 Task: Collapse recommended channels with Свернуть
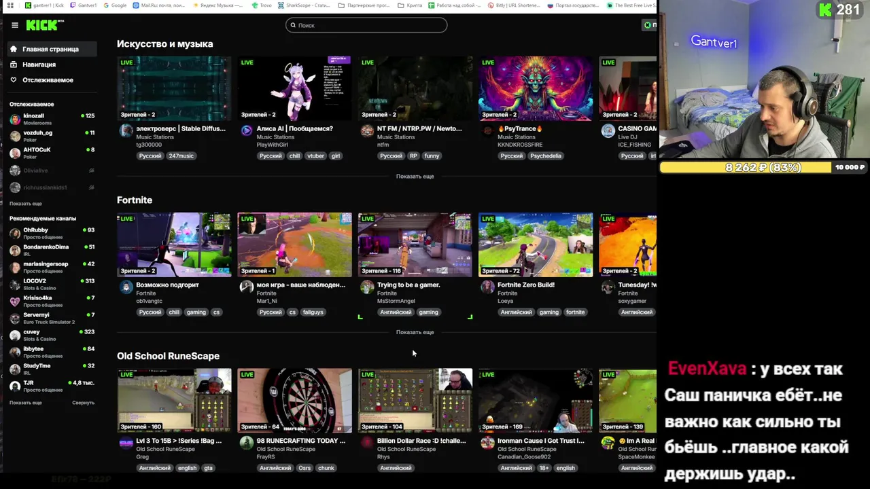pos(83,403)
